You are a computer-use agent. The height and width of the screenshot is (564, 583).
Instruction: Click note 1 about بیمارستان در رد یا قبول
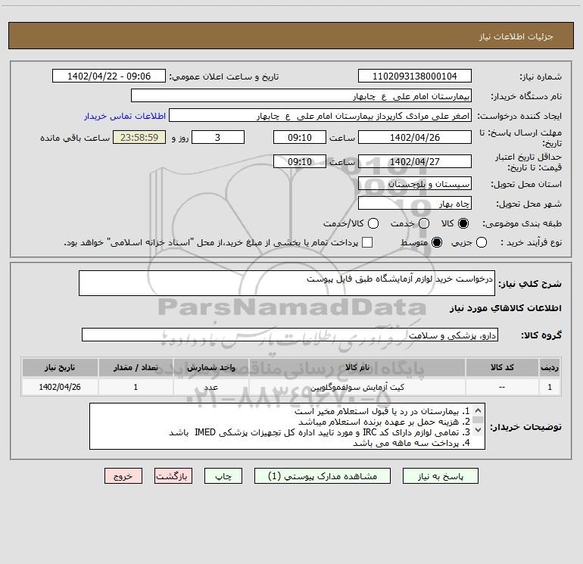pos(382,412)
